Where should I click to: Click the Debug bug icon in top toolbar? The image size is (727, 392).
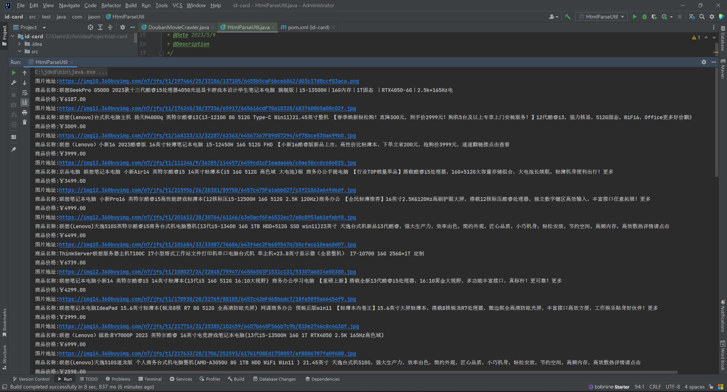[644, 17]
